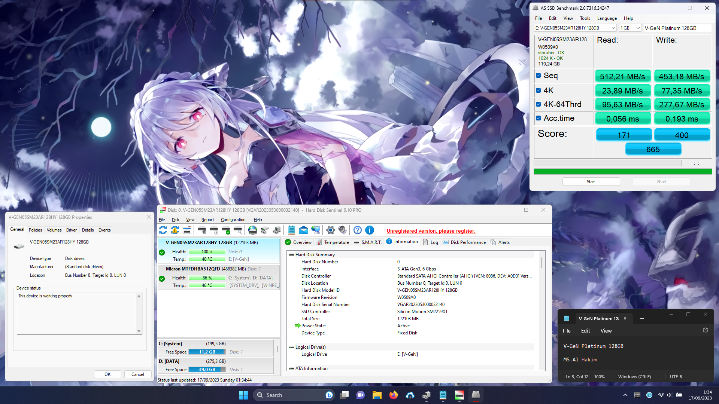Collapse the ATA Information section
719x404 pixels.
(292, 368)
